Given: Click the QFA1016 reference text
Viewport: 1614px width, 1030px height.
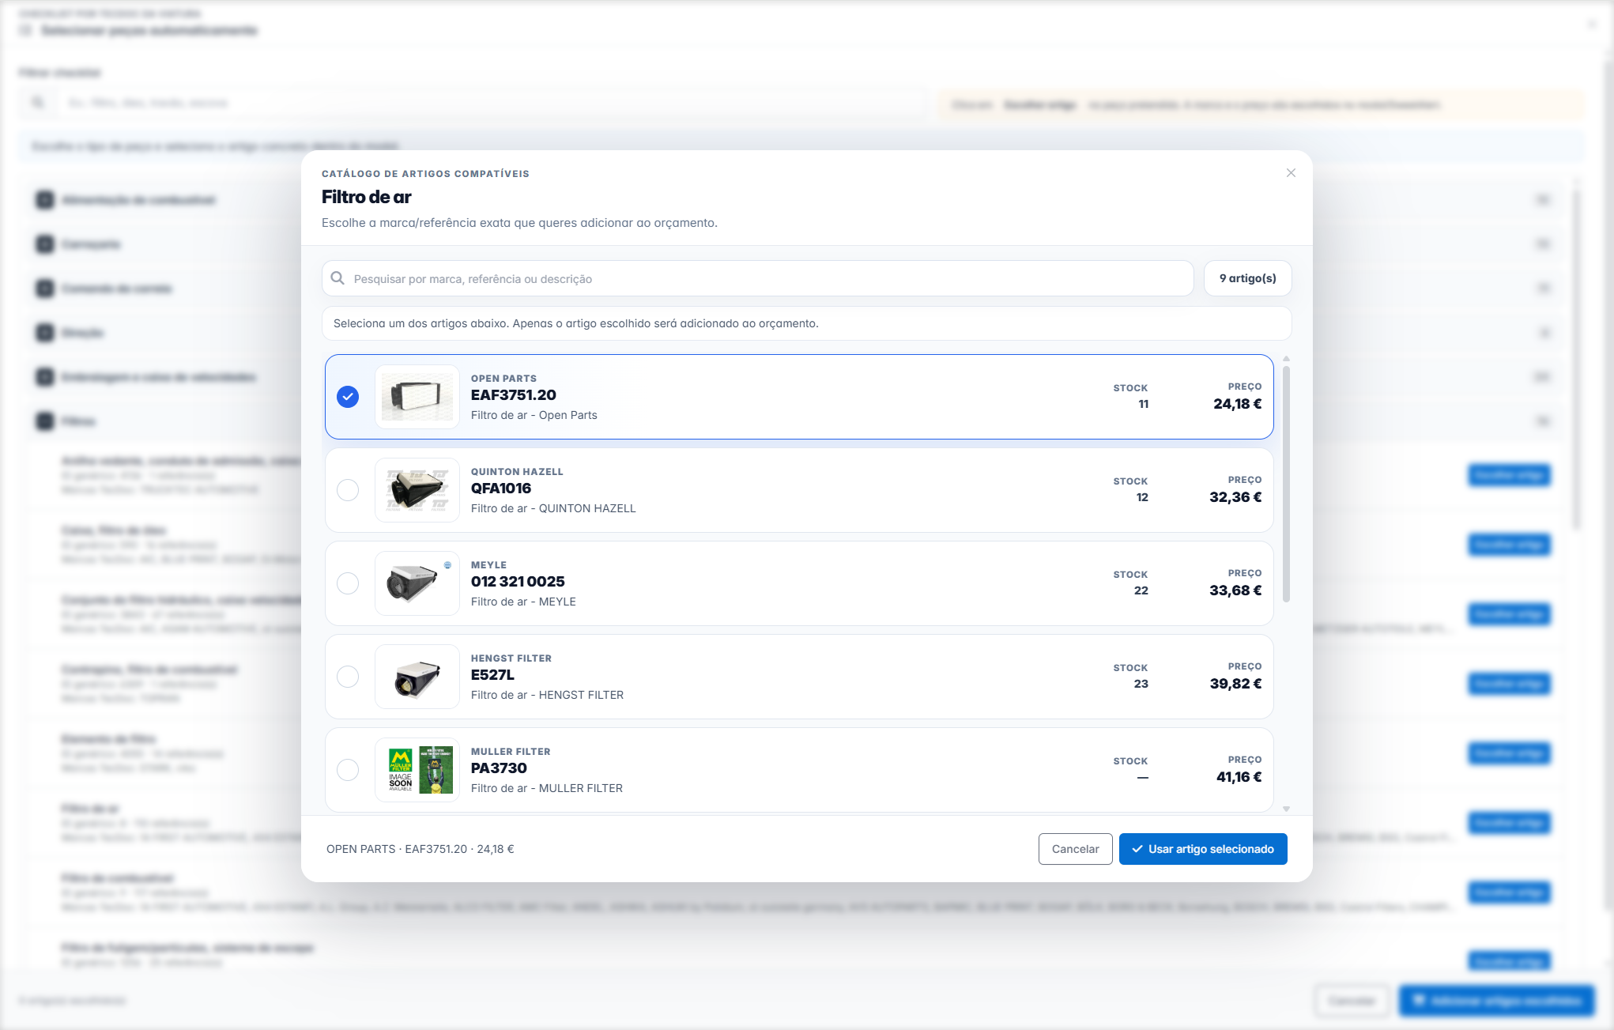Looking at the screenshot, I should (501, 489).
